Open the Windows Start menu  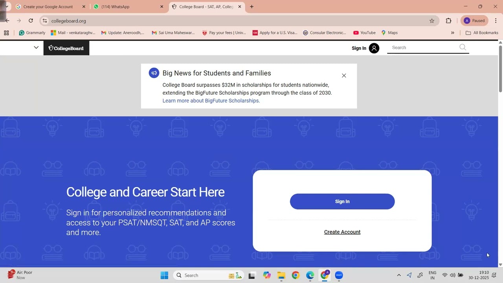pyautogui.click(x=164, y=276)
